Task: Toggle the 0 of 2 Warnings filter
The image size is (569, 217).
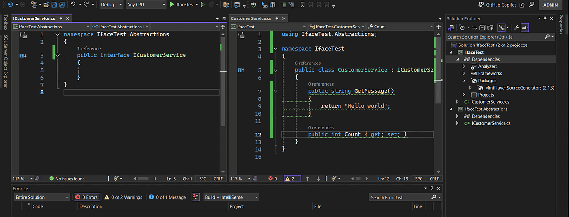Action: coord(123,197)
